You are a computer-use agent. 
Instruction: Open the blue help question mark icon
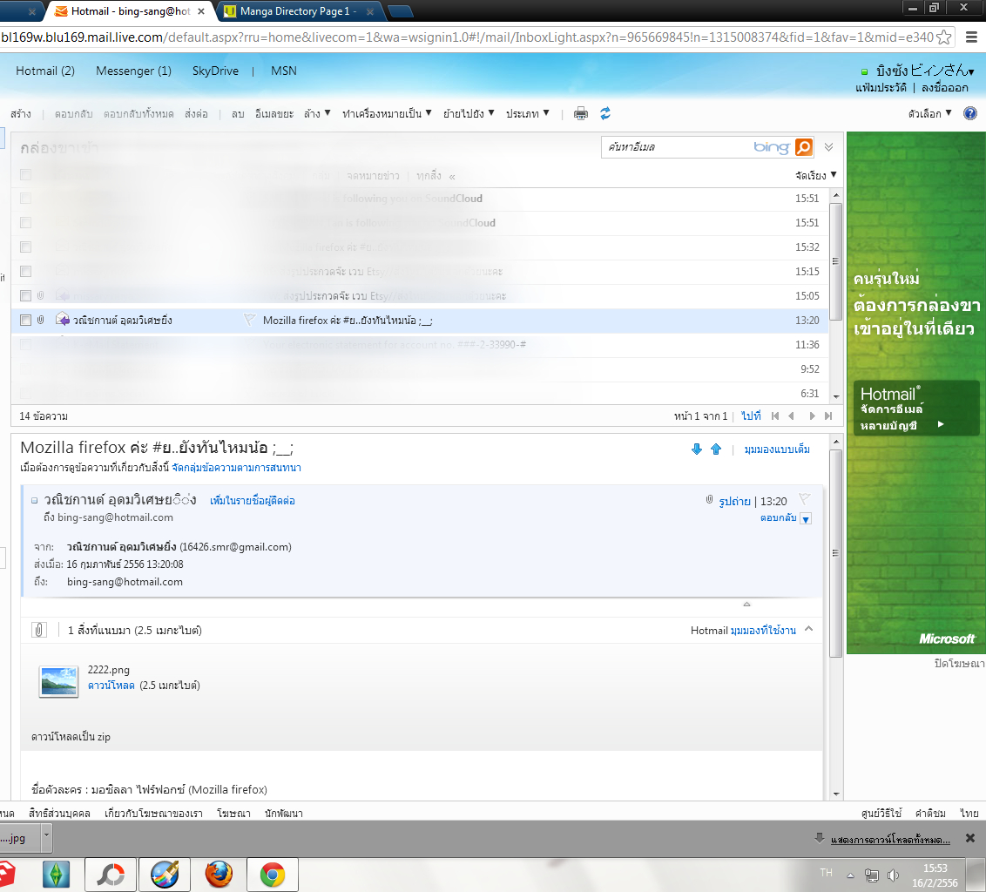pyautogui.click(x=970, y=113)
